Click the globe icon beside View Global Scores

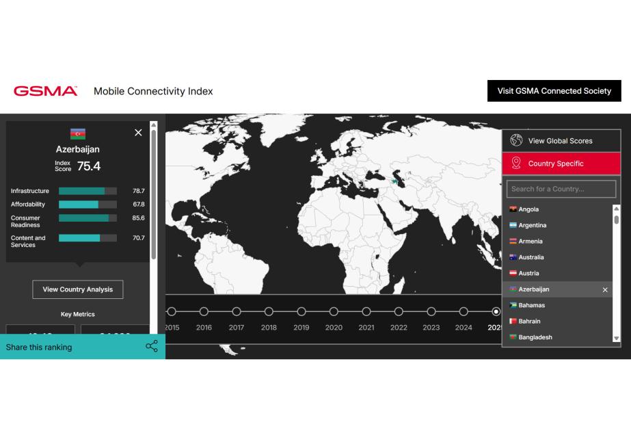click(x=516, y=140)
